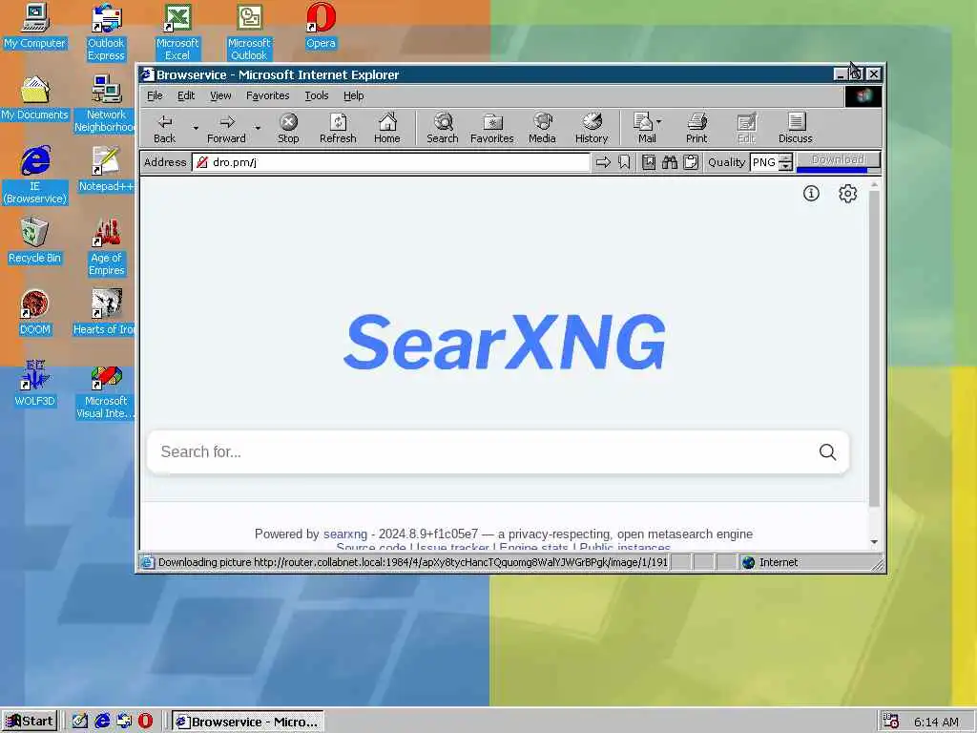The image size is (977, 733).
Task: Select the Age of Empires desktop shortcut
Action: 106,247
